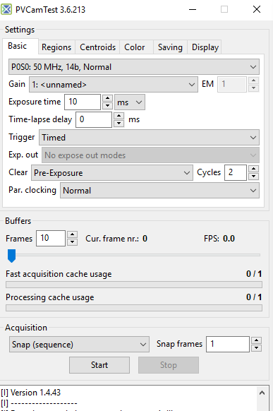Screen dimensions: 273x411
Task: Start the acquisition
Action: 99,365
